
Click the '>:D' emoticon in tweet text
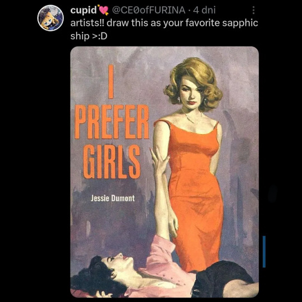(100, 36)
